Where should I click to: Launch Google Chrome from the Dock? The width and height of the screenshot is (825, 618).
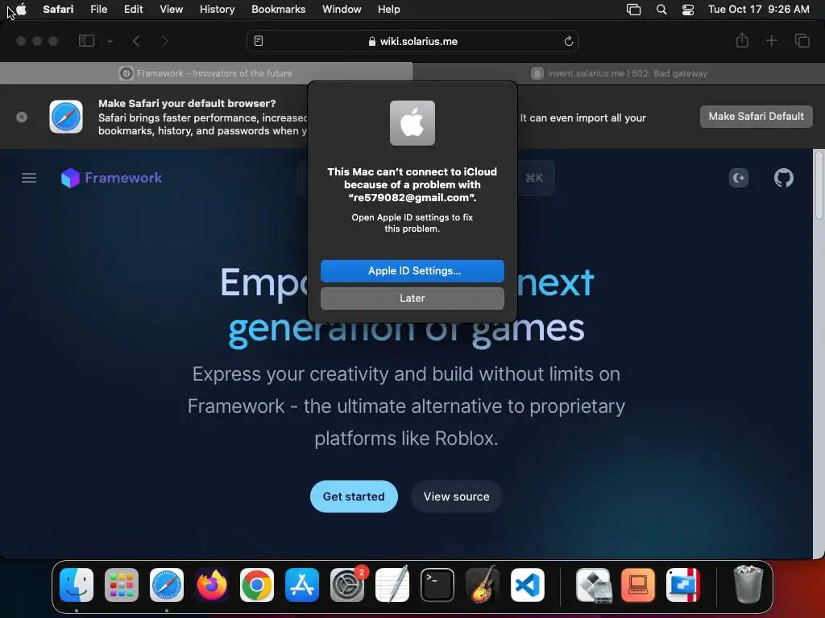(257, 585)
